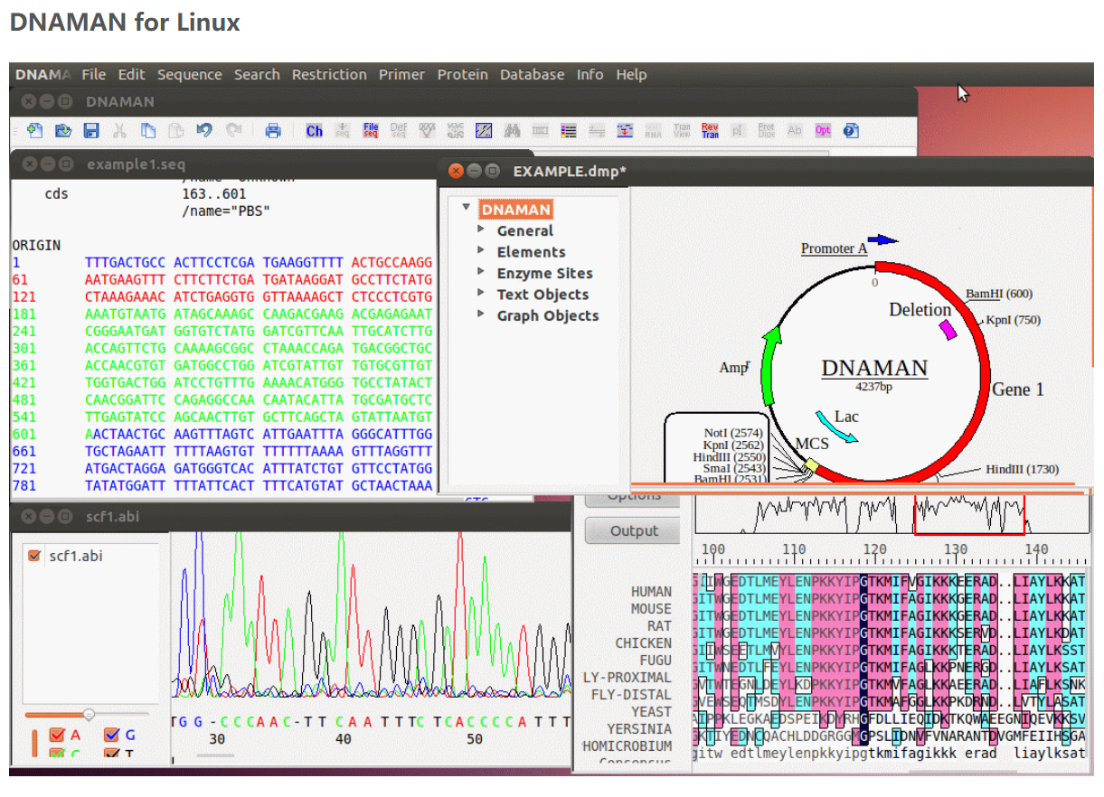Image resolution: width=1104 pixels, height=797 pixels.
Task: Open the Primer menu
Action: pos(402,75)
